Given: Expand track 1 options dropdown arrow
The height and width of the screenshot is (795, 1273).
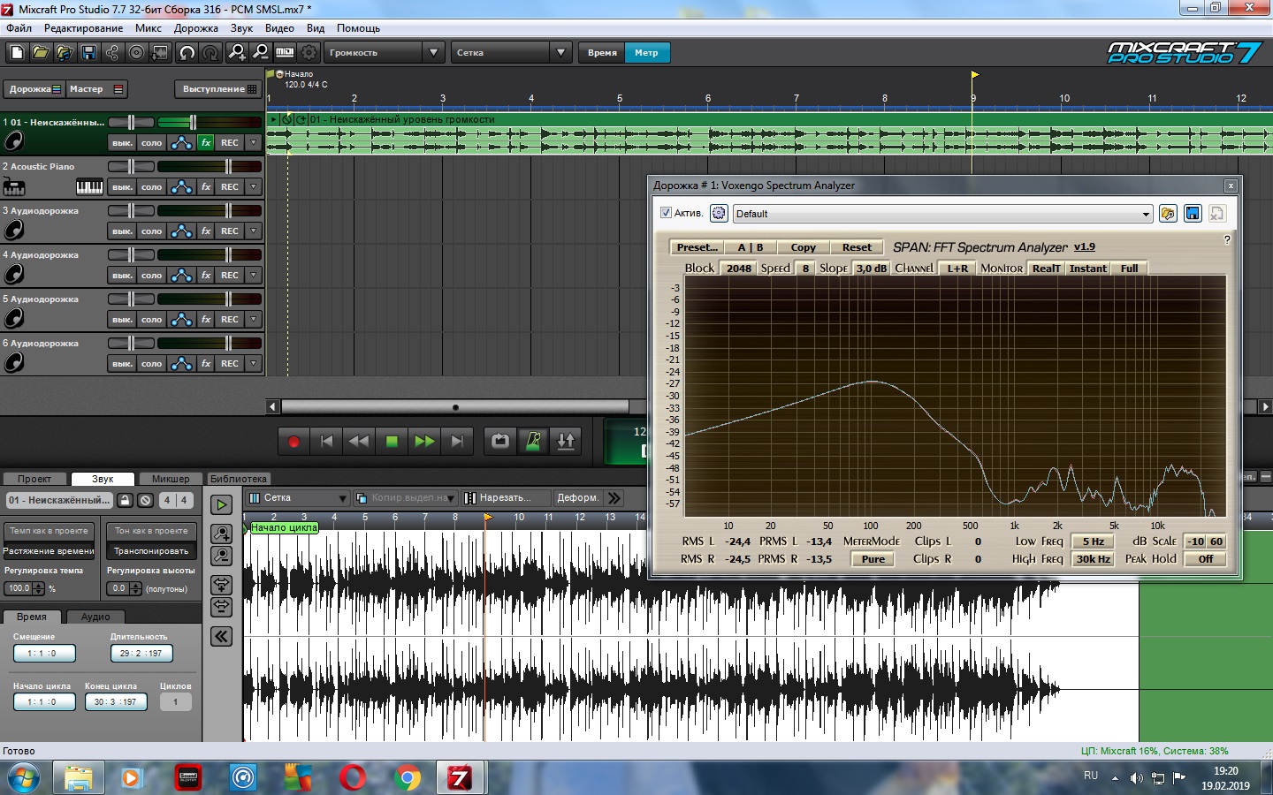Looking at the screenshot, I should (254, 142).
